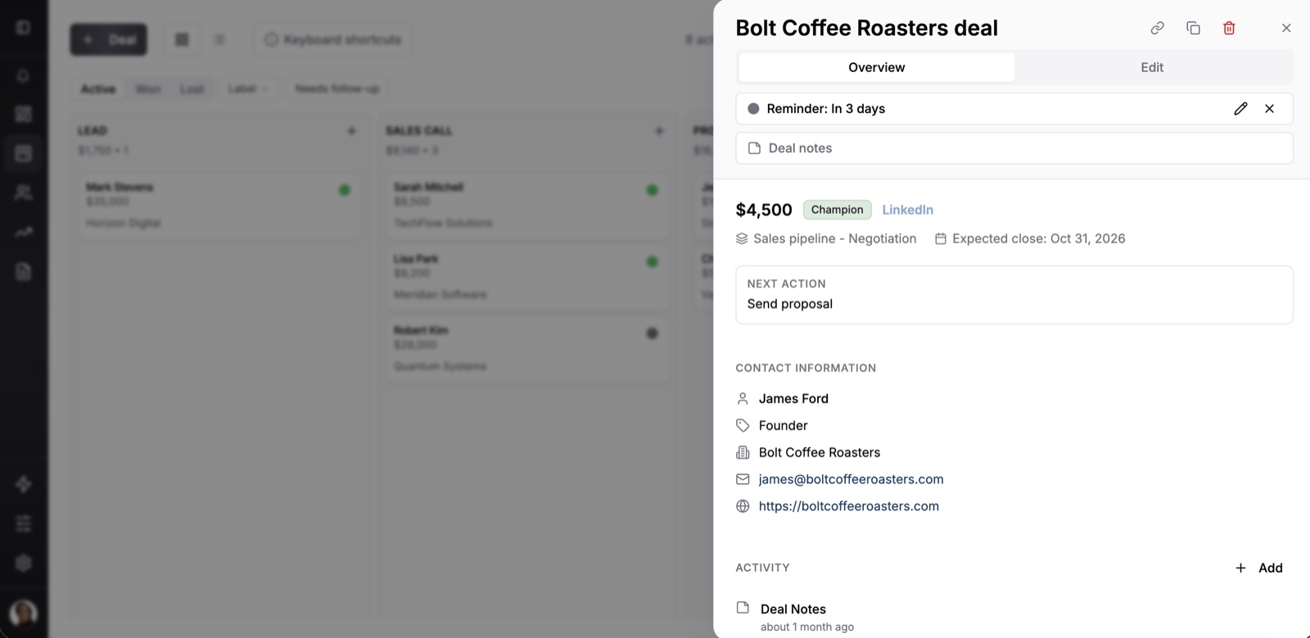Duplicate the Bolt Coffee Roasters deal
The width and height of the screenshot is (1310, 638).
point(1193,28)
